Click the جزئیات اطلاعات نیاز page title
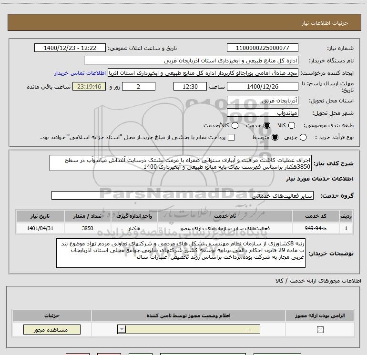 (x=325, y=23)
